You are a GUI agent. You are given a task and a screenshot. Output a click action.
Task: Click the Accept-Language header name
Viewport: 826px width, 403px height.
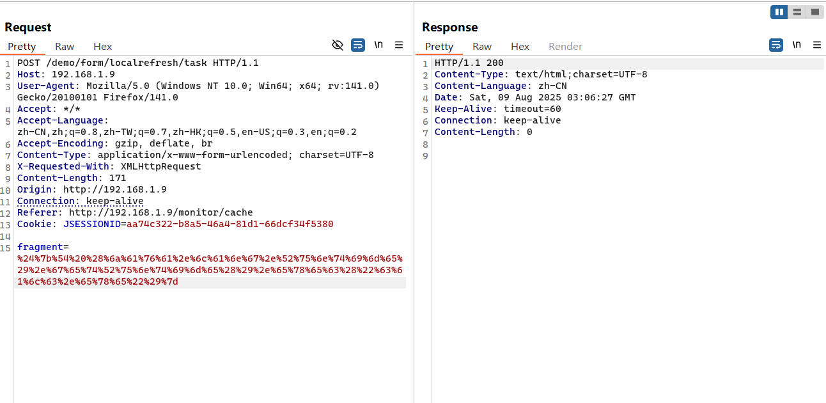[x=63, y=120]
